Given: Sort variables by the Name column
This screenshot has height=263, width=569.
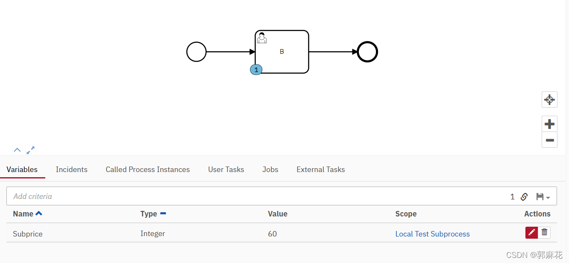Looking at the screenshot, I should 27,214.
